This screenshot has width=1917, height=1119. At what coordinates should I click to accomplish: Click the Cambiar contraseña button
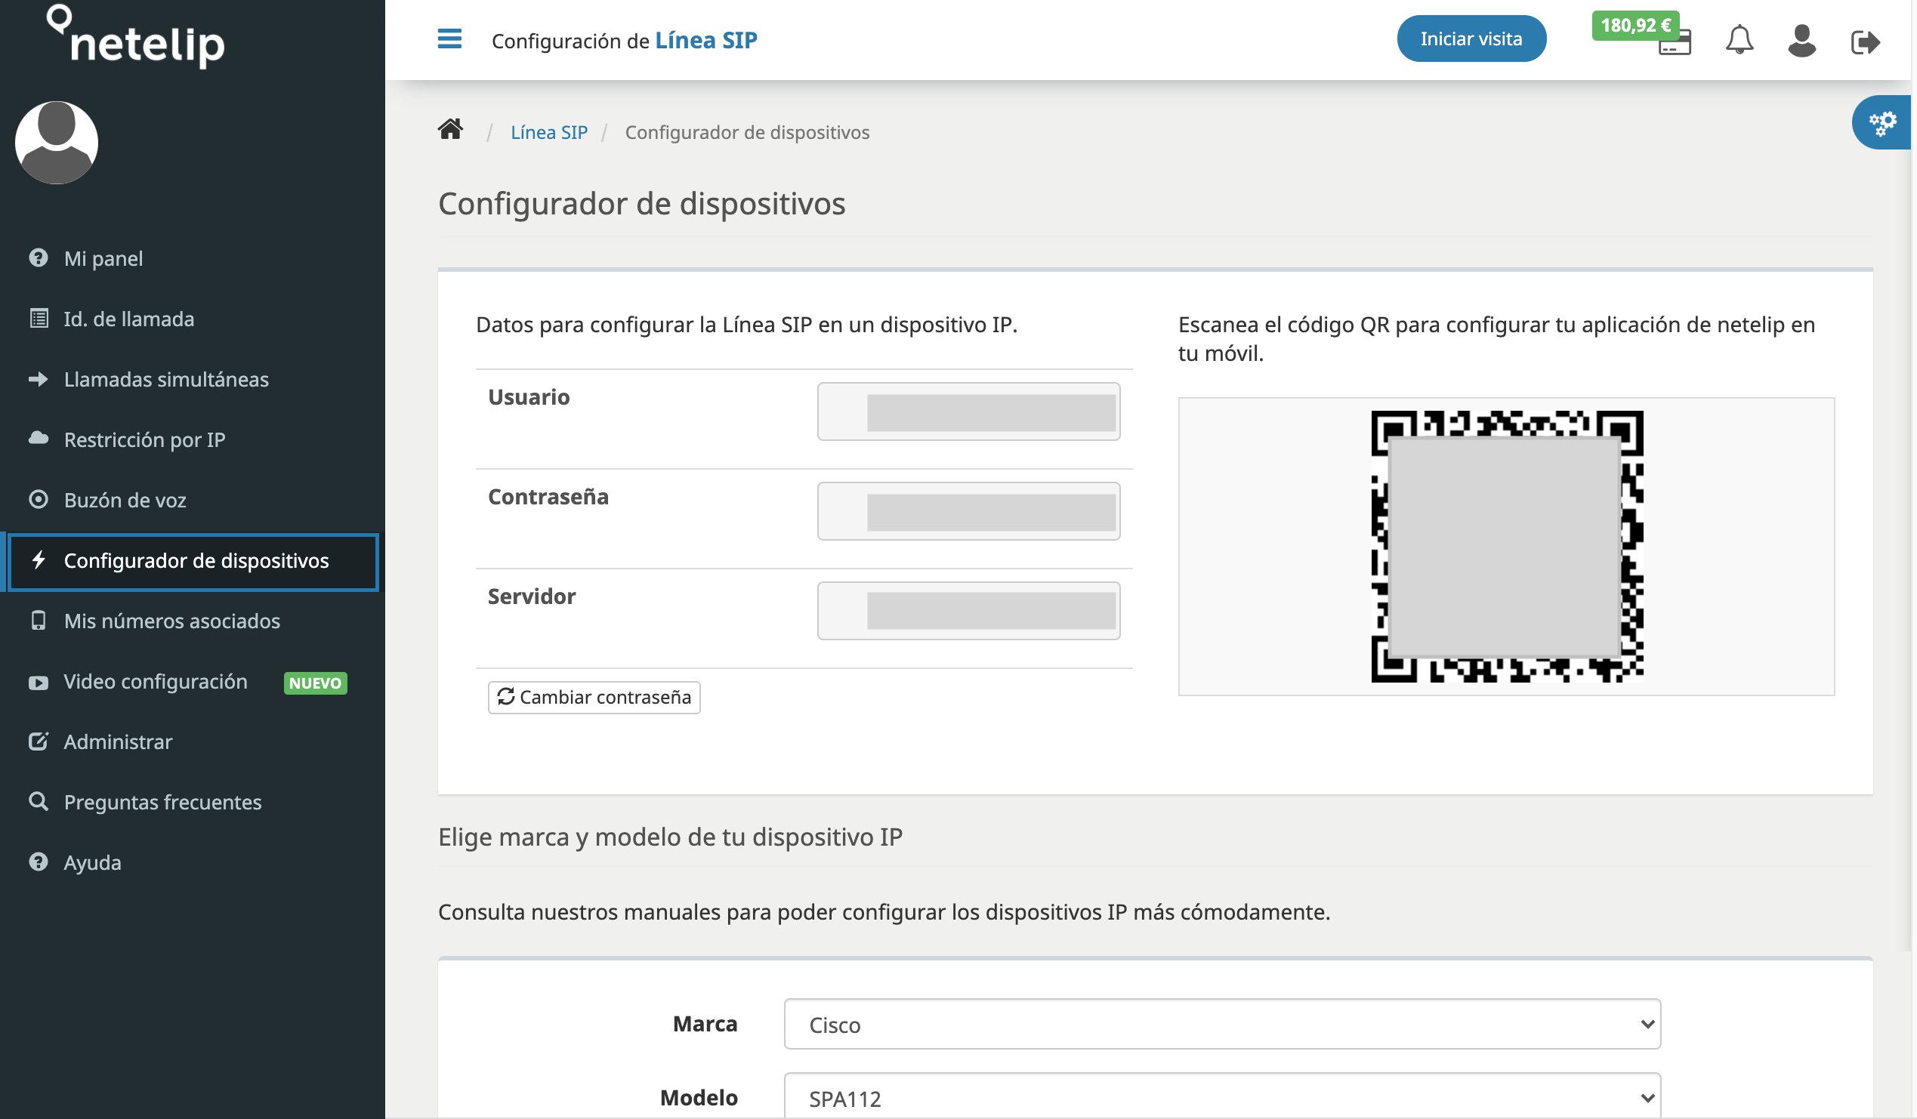pos(594,697)
